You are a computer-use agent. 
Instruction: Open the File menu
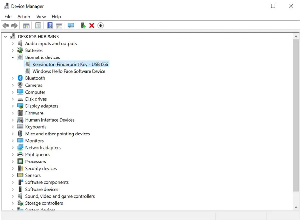[x=8, y=16]
